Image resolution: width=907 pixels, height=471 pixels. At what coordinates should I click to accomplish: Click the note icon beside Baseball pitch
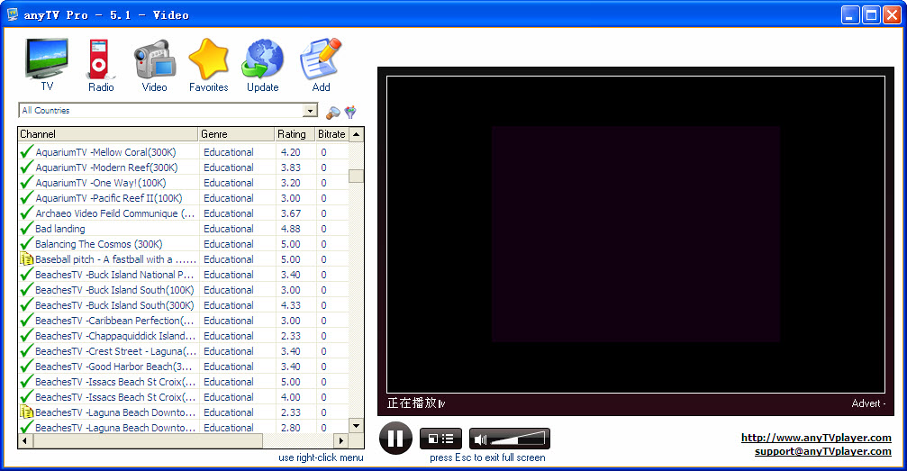(x=27, y=259)
